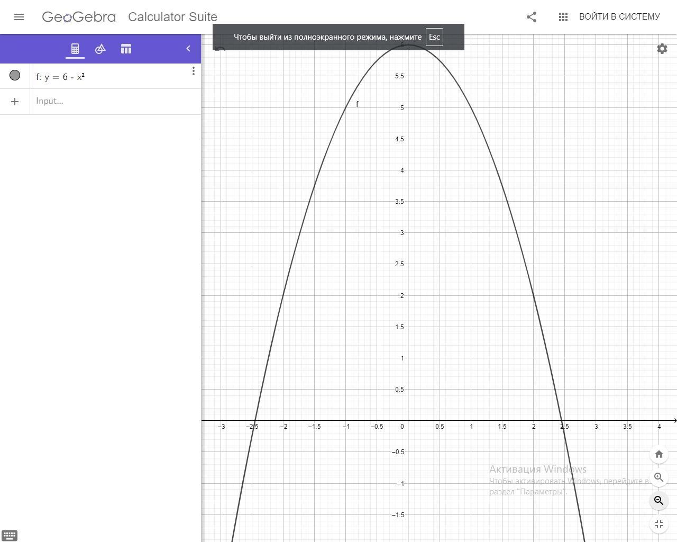Viewport: 677px width, 542px height.
Task: Open the apps grid launcher
Action: [x=563, y=17]
